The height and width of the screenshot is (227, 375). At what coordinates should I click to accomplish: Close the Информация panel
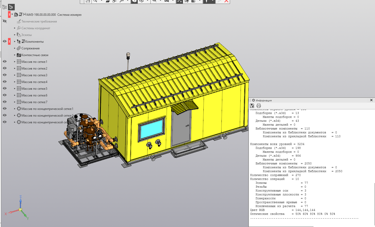pos(371,100)
